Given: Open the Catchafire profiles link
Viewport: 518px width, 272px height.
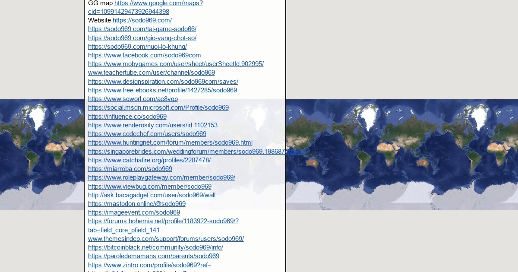Looking at the screenshot, I should click(149, 160).
